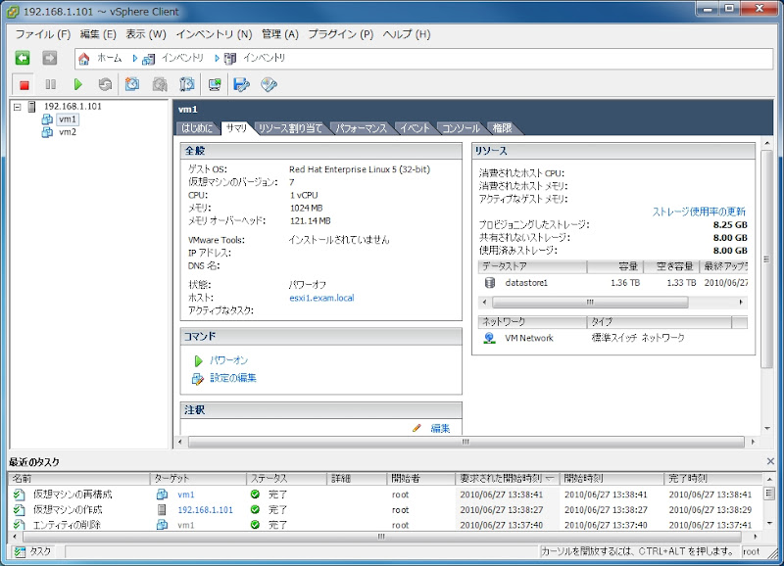Click the host server icon for 192.168.1.101
This screenshot has width=784, height=566.
pyautogui.click(x=32, y=107)
